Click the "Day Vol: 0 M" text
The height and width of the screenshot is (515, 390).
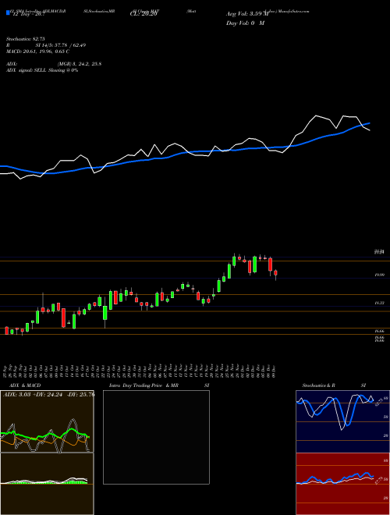(245, 23)
